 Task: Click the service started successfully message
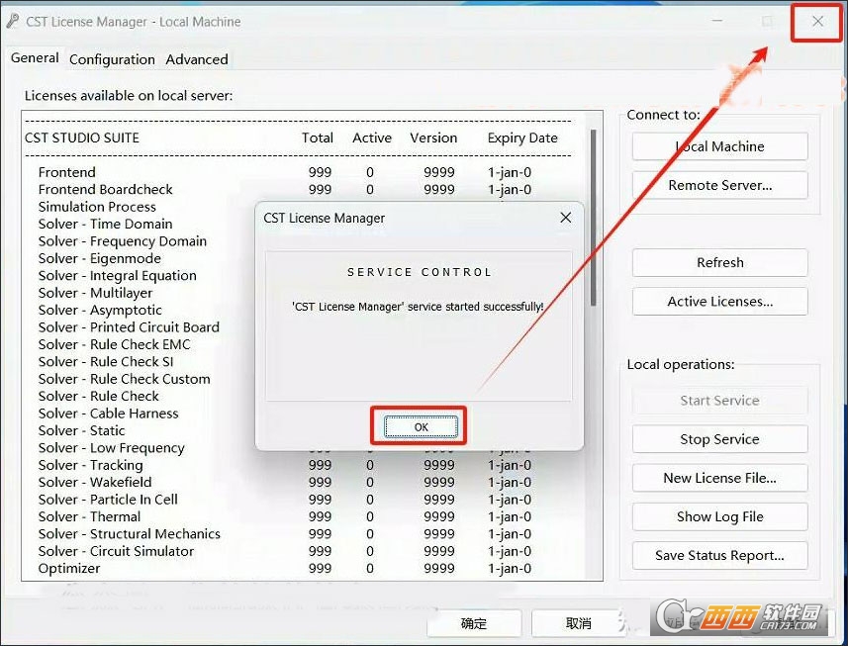418,307
